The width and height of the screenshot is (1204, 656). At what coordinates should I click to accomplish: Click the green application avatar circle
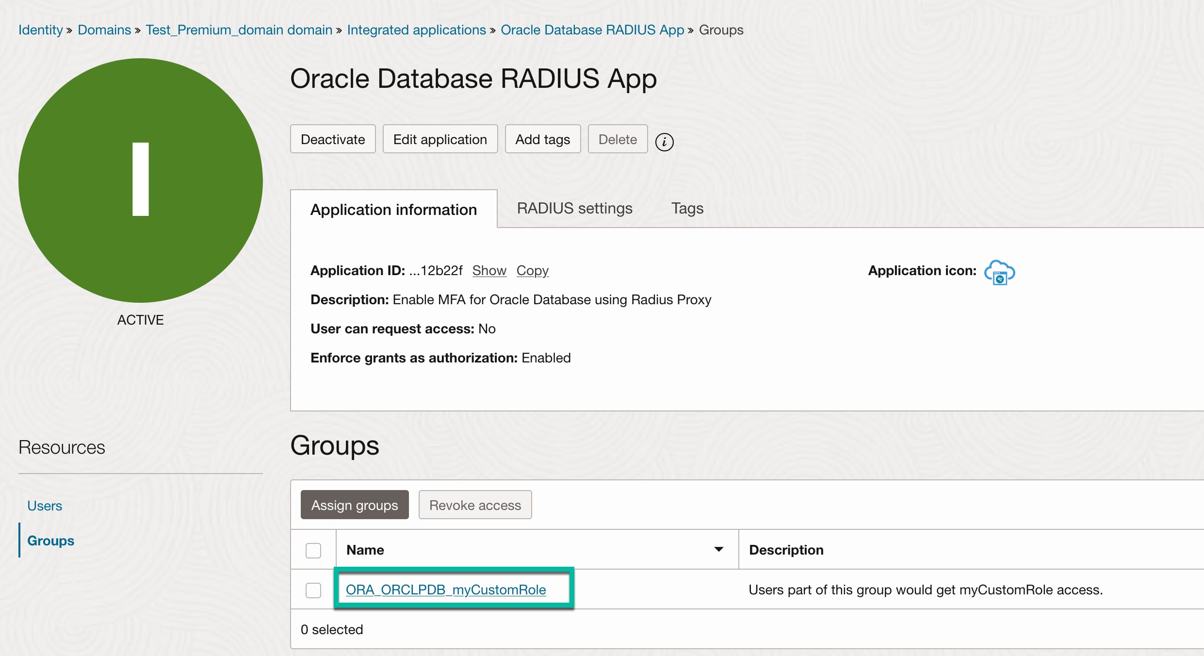[x=141, y=180]
